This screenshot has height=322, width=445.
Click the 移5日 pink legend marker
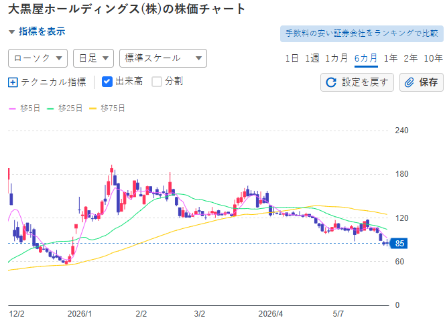(12, 108)
